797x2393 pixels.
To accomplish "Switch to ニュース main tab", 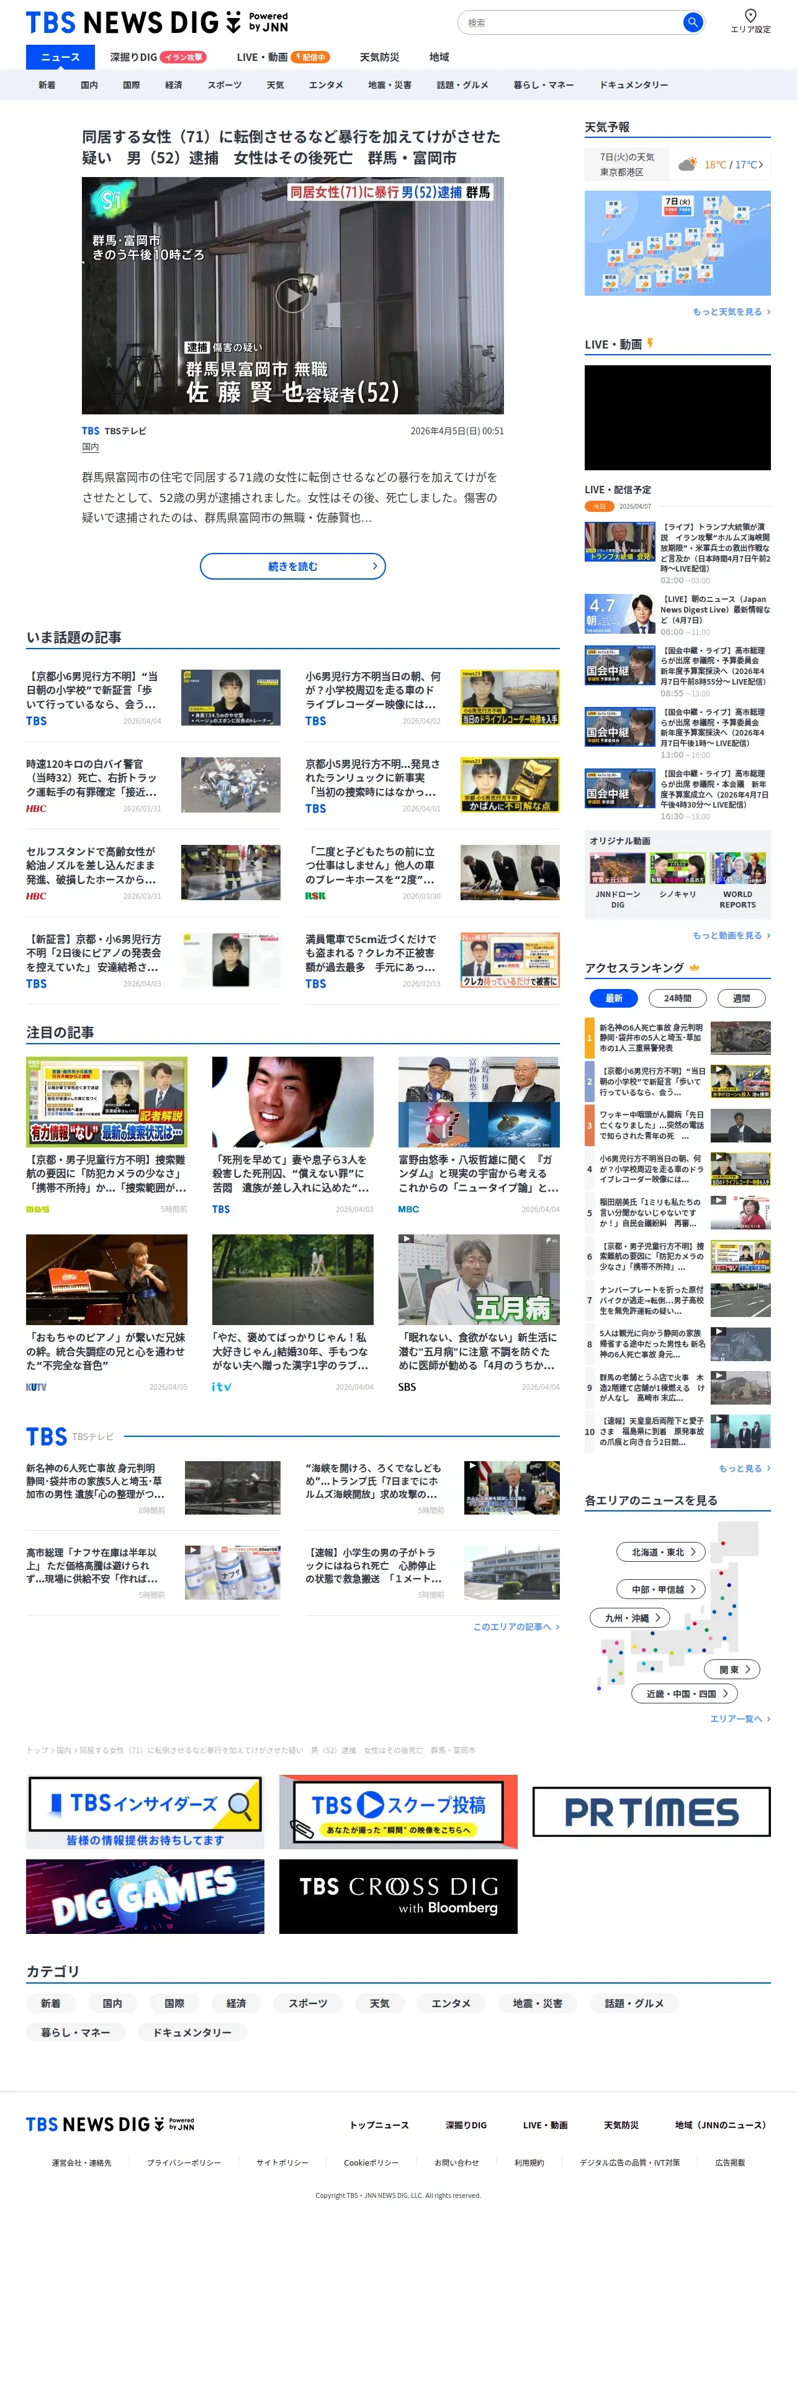I will click(x=60, y=57).
